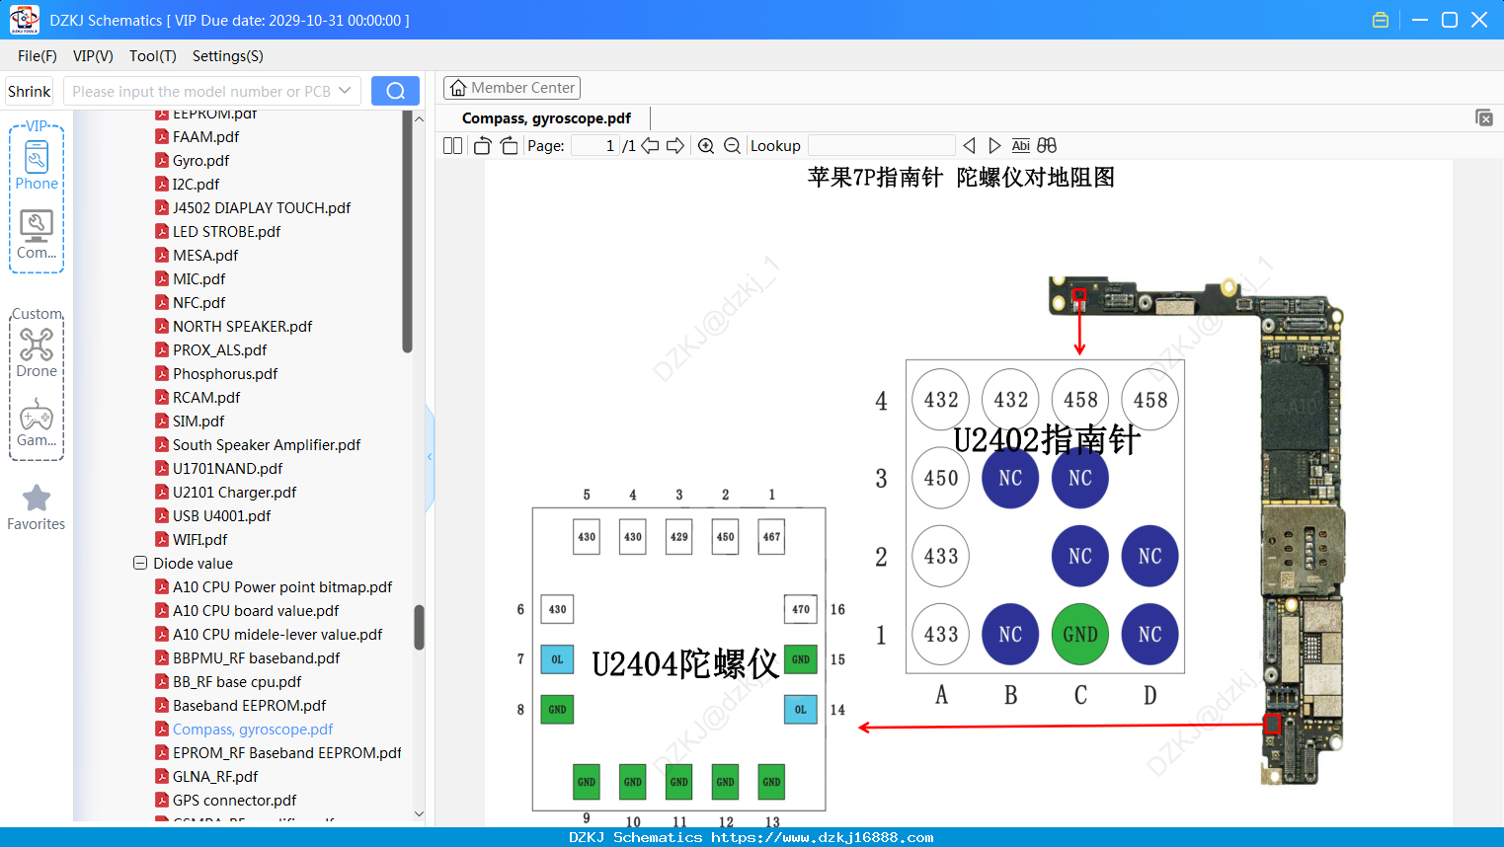Zoom out of the PDF
1504x847 pixels.
[x=732, y=145]
